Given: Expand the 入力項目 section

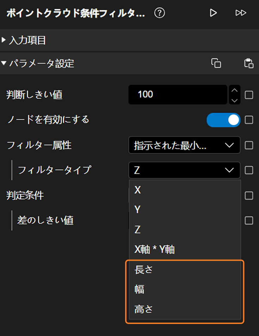Looking at the screenshot, I should coord(4,40).
